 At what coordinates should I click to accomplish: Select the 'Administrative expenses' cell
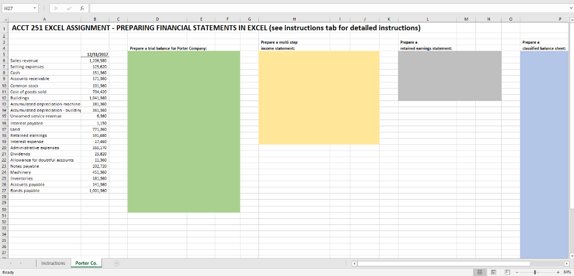[x=44, y=148]
